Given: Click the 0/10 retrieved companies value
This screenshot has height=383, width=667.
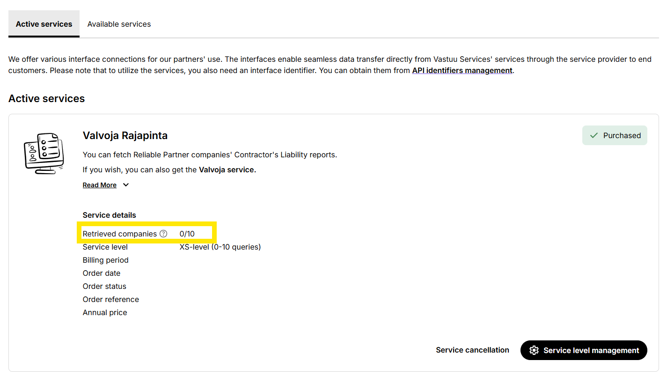Looking at the screenshot, I should pos(187,234).
